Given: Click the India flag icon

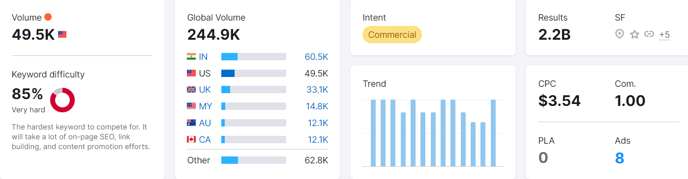Looking at the screenshot, I should (191, 56).
